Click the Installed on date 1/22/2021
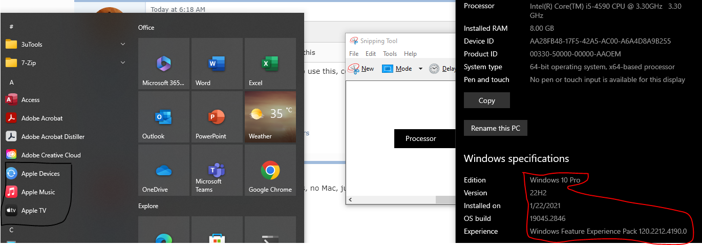Screen dimensions: 702x245 click(545, 206)
